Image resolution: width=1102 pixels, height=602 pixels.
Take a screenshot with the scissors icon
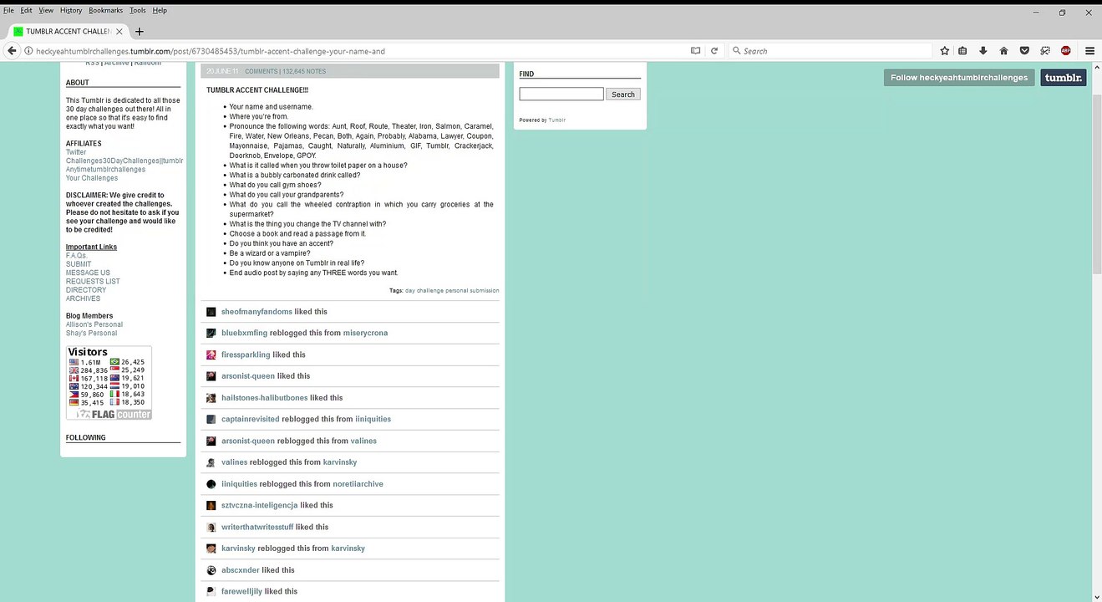1045,51
